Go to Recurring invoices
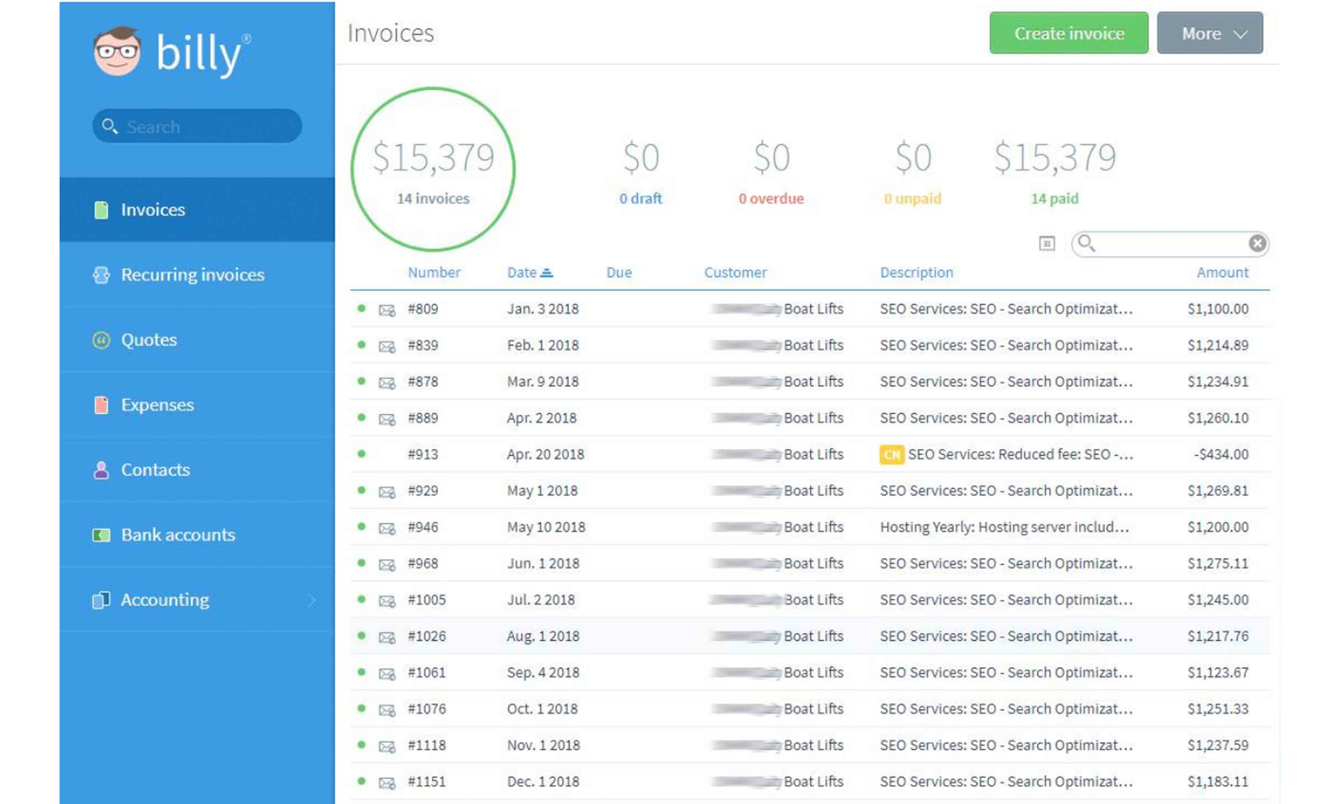This screenshot has height=804, width=1341. coord(197,275)
